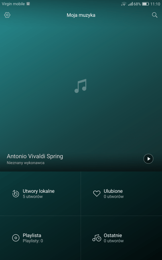Tap the Antonio Vivaldi Spring song title
The height and width of the screenshot is (260, 162).
35,156
